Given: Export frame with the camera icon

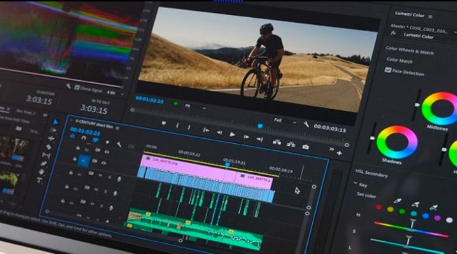Looking at the screenshot, I should tap(306, 147).
